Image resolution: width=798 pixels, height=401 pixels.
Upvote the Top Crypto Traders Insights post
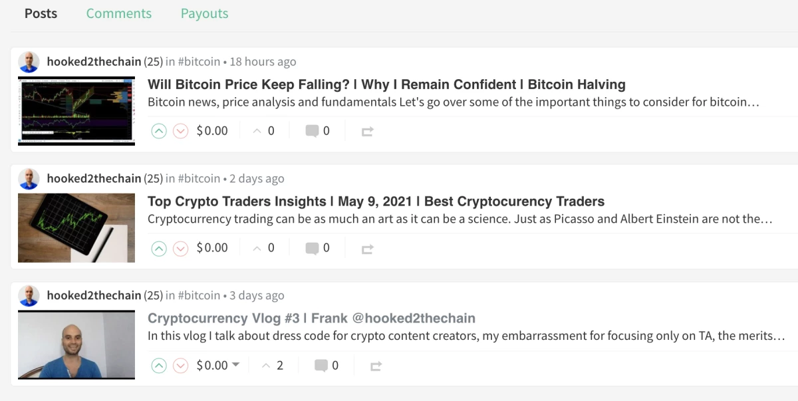[x=158, y=248]
